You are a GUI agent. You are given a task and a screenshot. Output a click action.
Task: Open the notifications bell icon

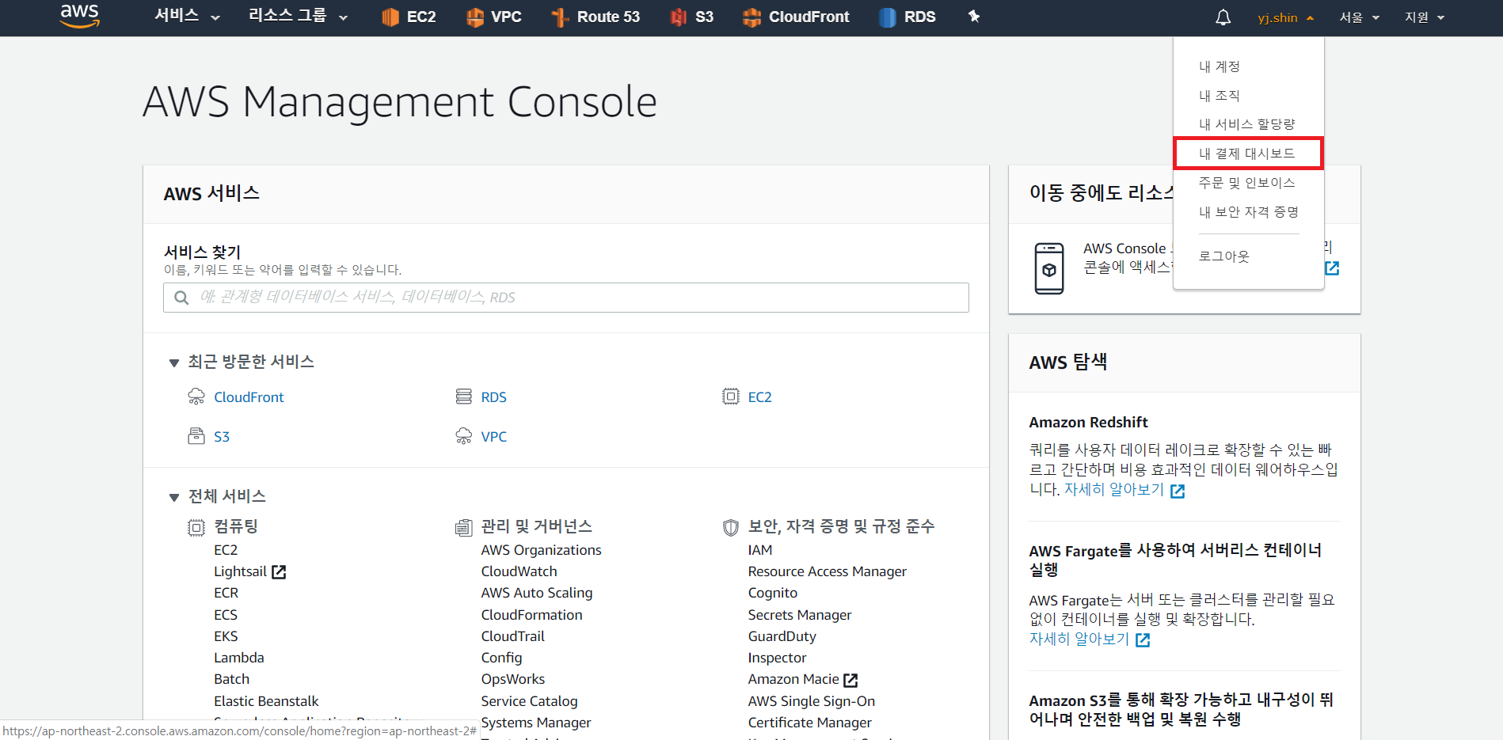[1223, 17]
